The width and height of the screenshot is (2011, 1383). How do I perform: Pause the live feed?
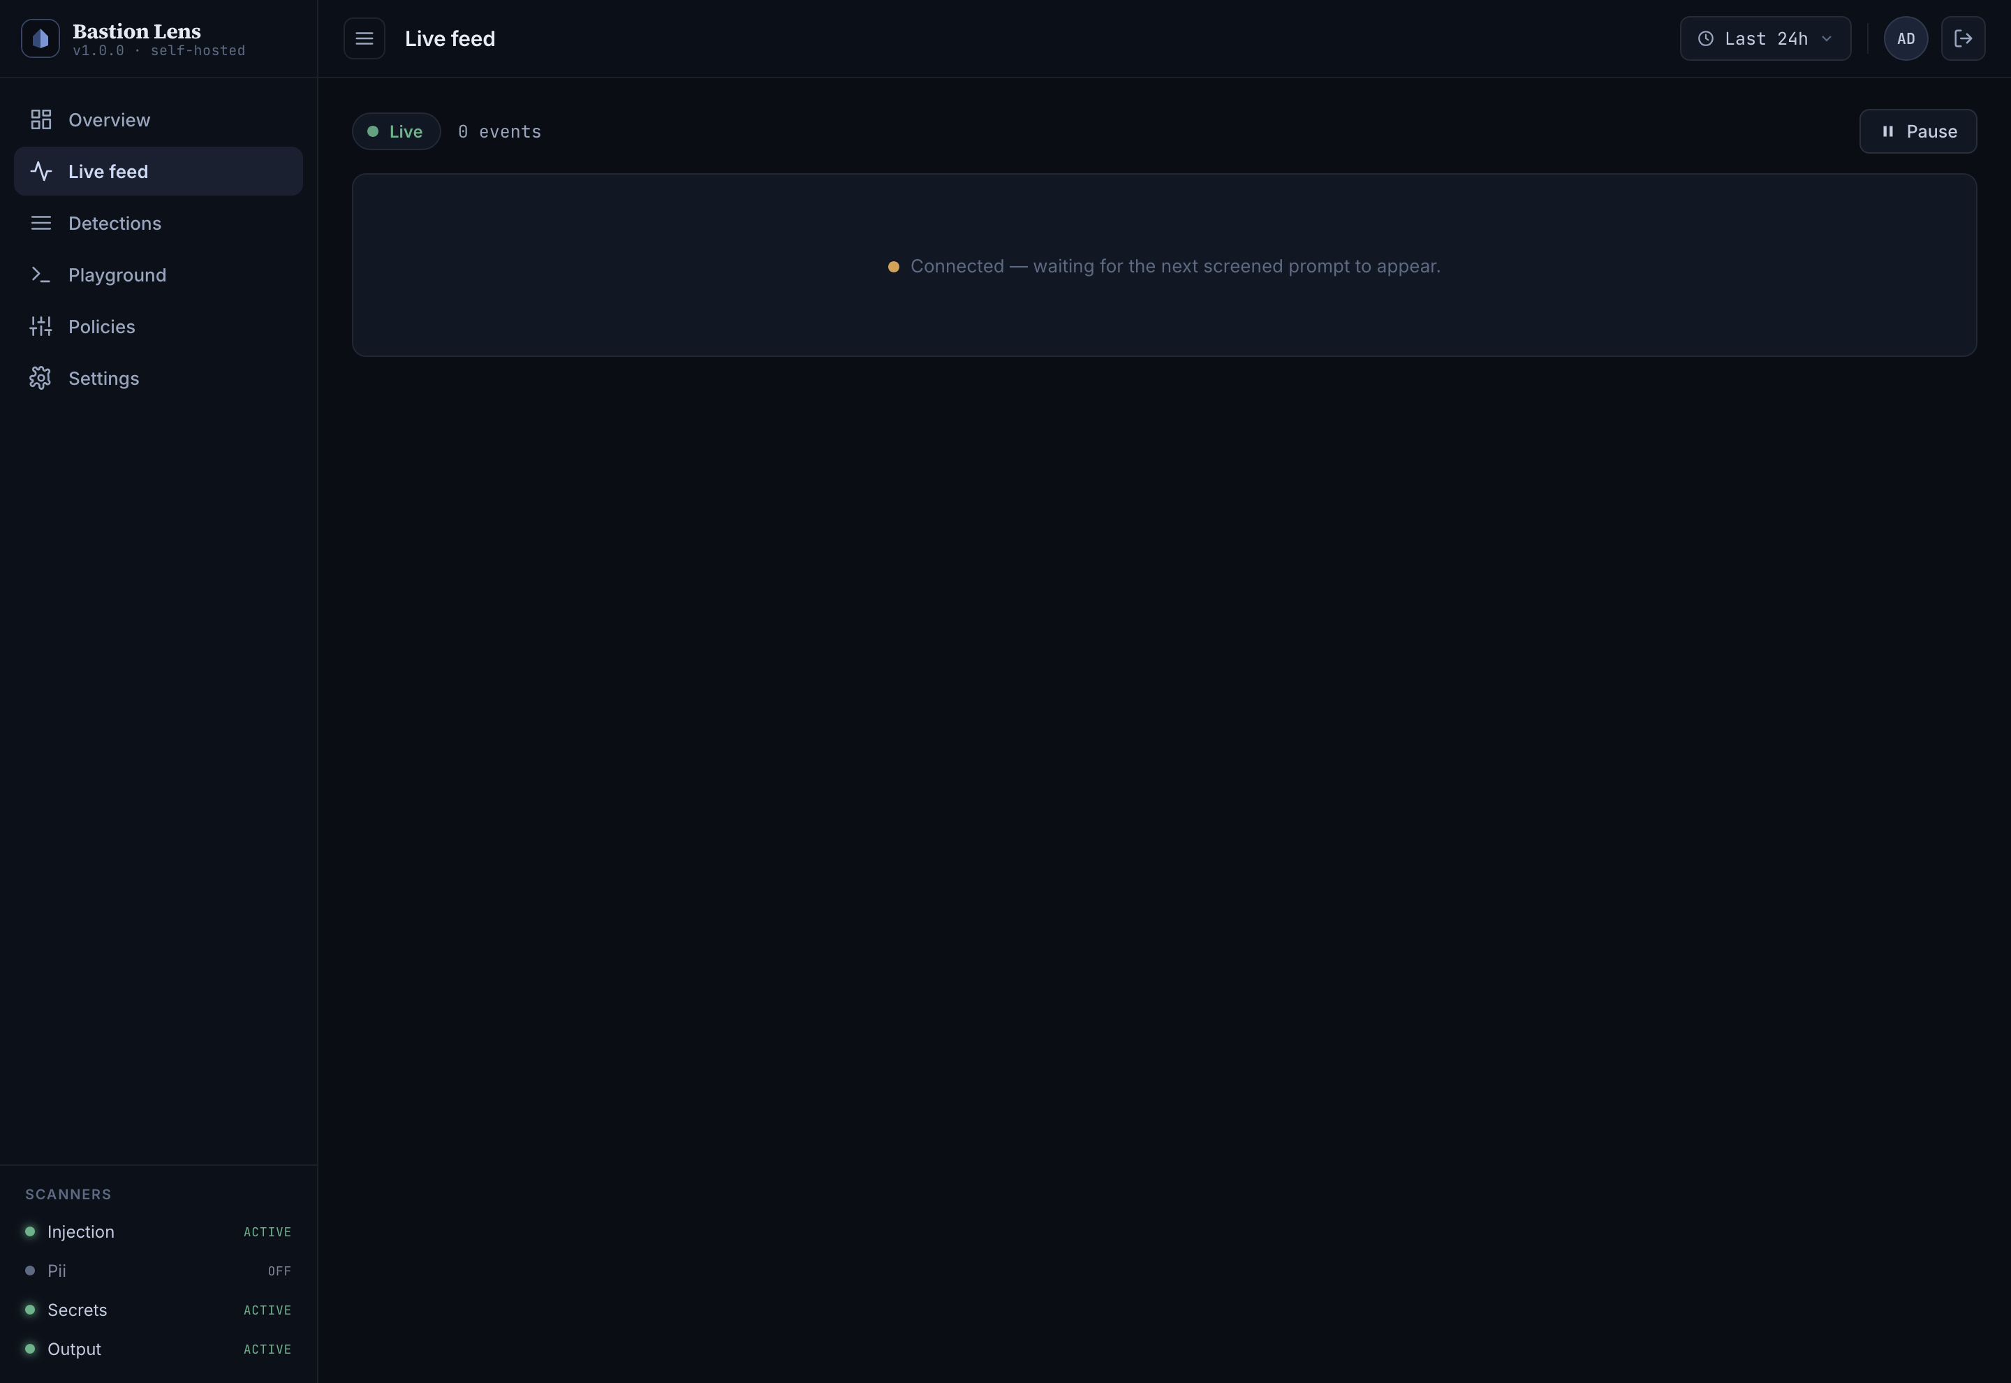[x=1917, y=132]
